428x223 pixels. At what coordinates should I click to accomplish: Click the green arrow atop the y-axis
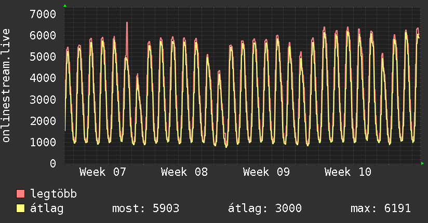tap(65, 6)
